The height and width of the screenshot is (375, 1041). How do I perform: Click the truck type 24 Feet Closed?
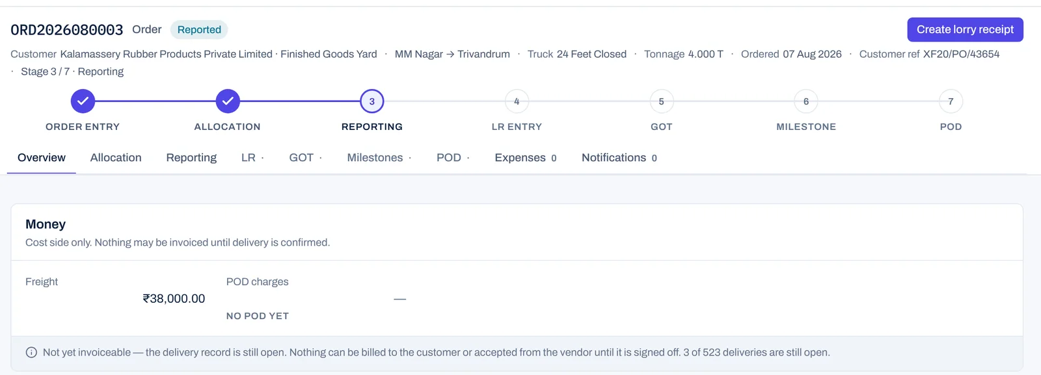[x=591, y=54]
